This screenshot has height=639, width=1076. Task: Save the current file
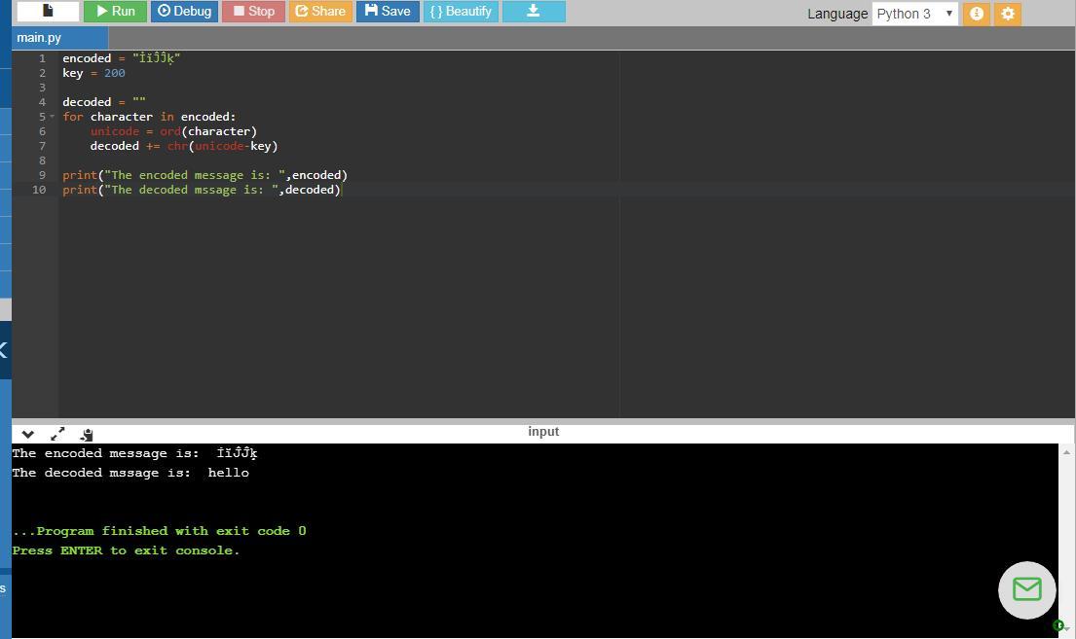coord(388,12)
